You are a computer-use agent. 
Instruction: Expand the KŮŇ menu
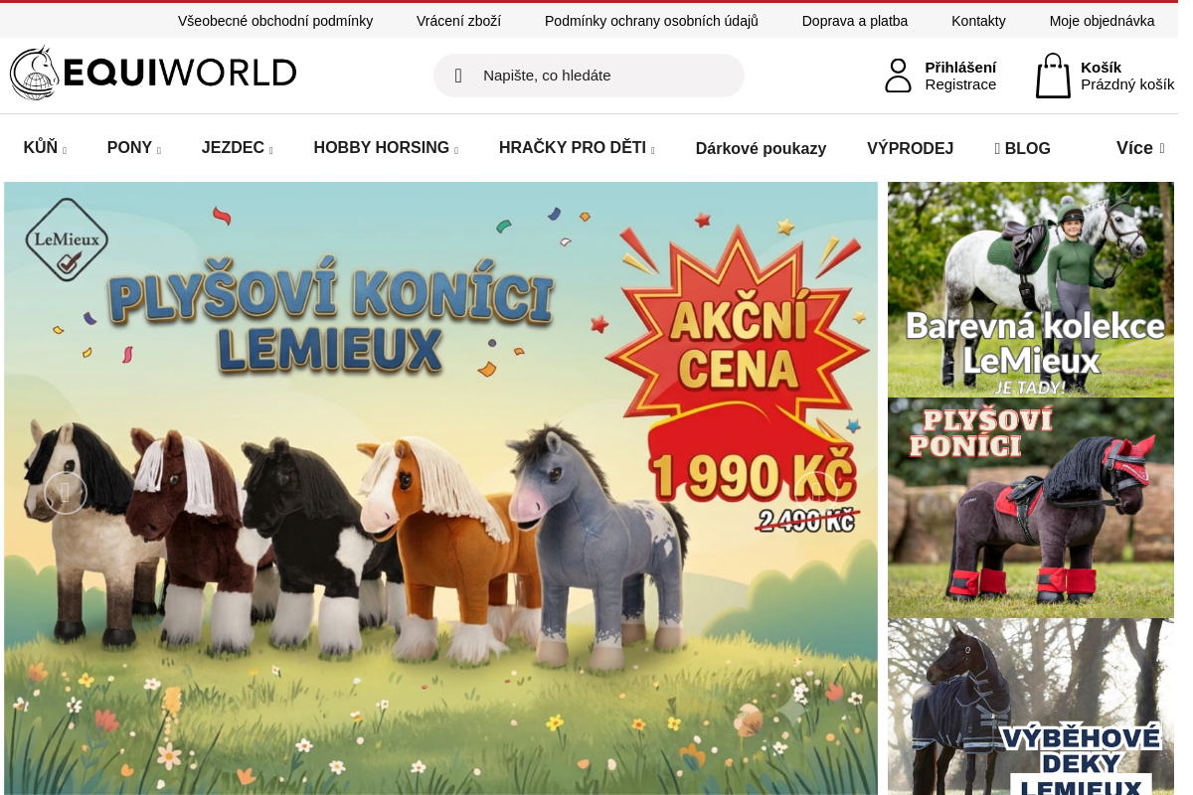[45, 148]
